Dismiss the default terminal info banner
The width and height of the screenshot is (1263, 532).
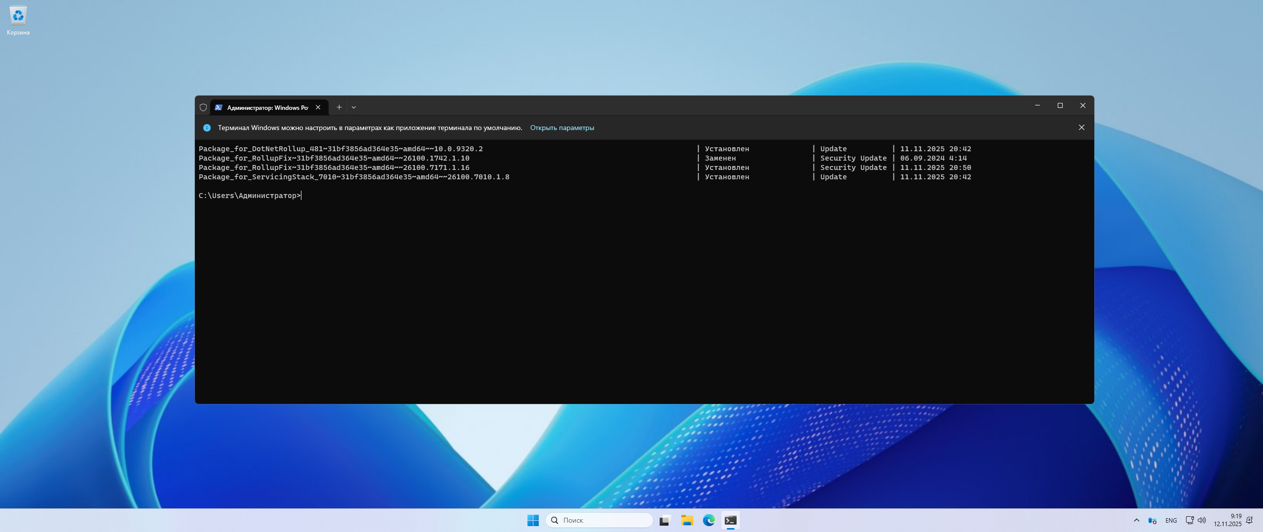coord(1081,128)
